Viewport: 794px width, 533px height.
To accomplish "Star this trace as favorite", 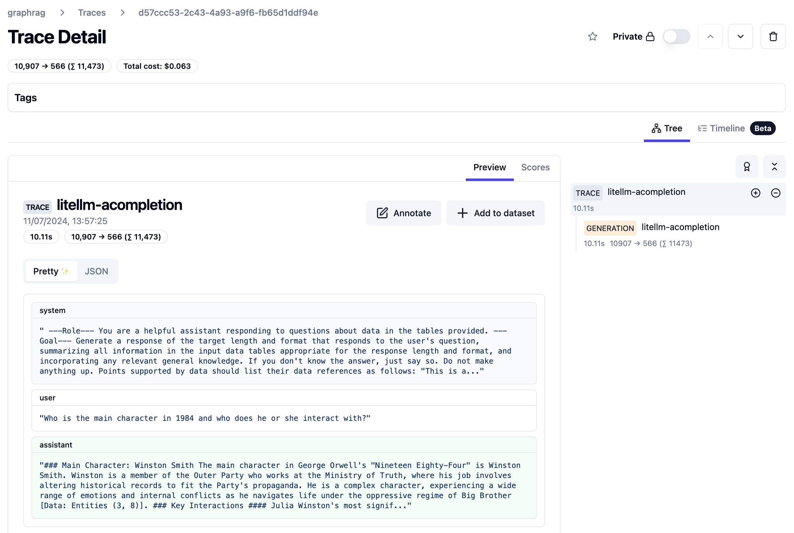I will tap(592, 36).
